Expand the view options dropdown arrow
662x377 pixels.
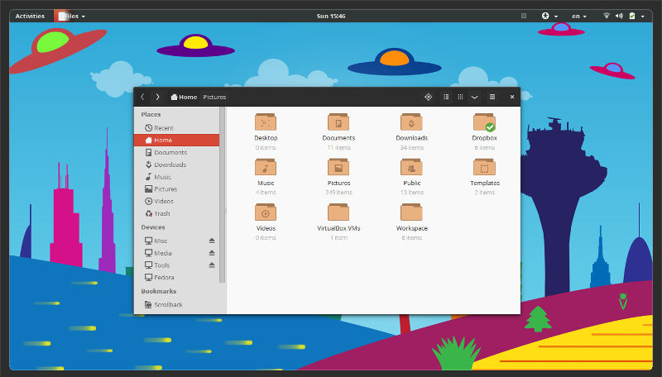(474, 97)
